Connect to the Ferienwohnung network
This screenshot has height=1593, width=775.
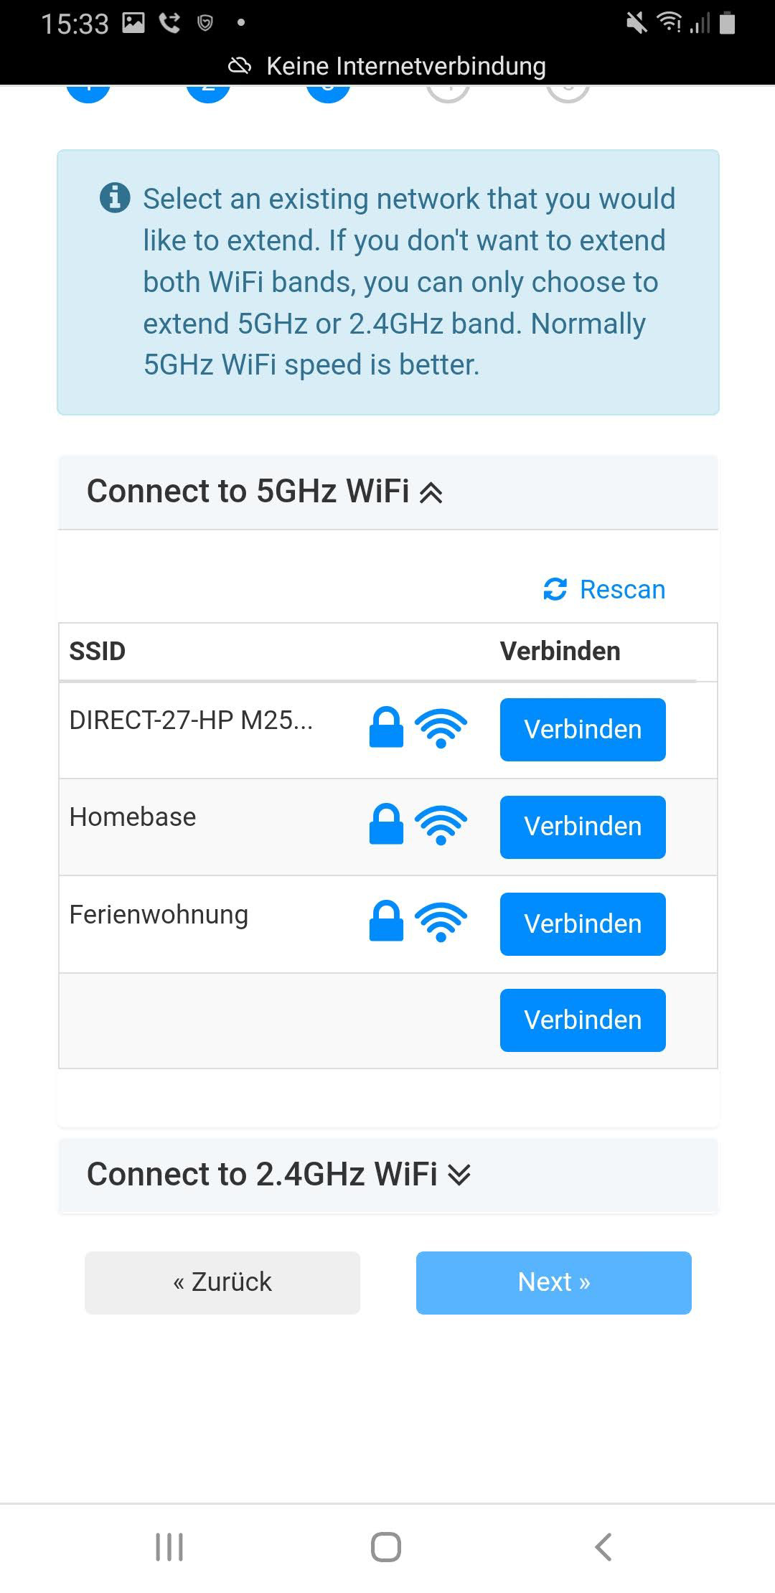(x=582, y=924)
